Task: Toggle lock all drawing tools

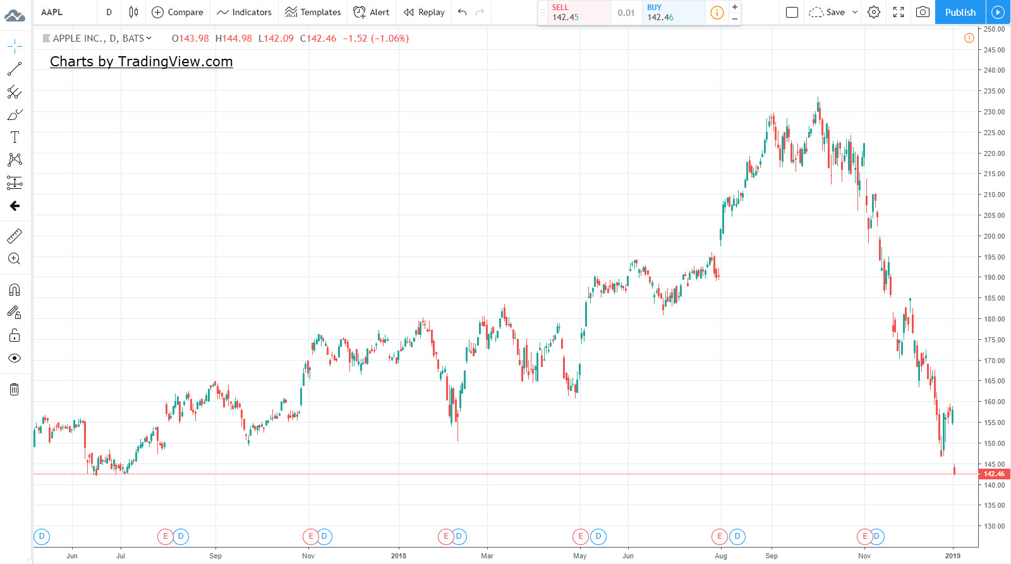Action: (x=15, y=335)
